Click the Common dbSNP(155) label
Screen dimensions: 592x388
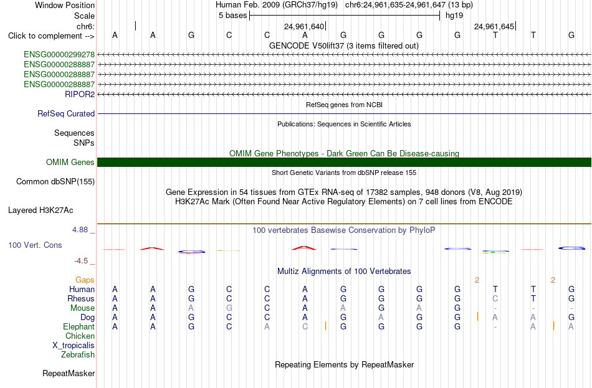[55, 182]
